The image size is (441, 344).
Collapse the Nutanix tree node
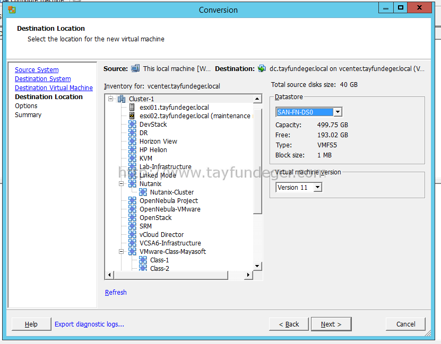[121, 183]
